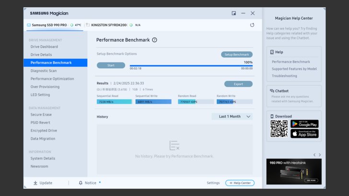This screenshot has width=349, height=196.
Task: Click the benchmark progress bar
Action: pyautogui.click(x=191, y=65)
